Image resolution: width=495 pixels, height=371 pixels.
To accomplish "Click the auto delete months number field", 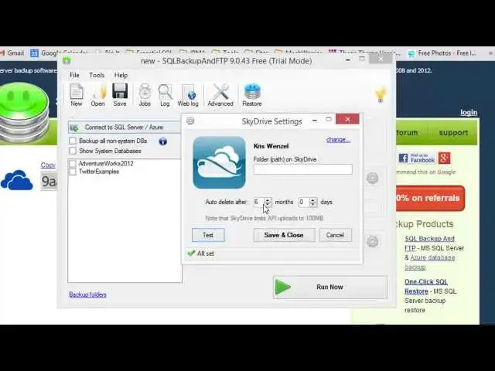I will (x=259, y=202).
